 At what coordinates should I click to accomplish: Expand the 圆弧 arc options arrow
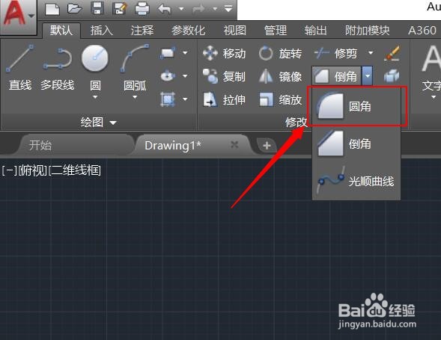135,97
